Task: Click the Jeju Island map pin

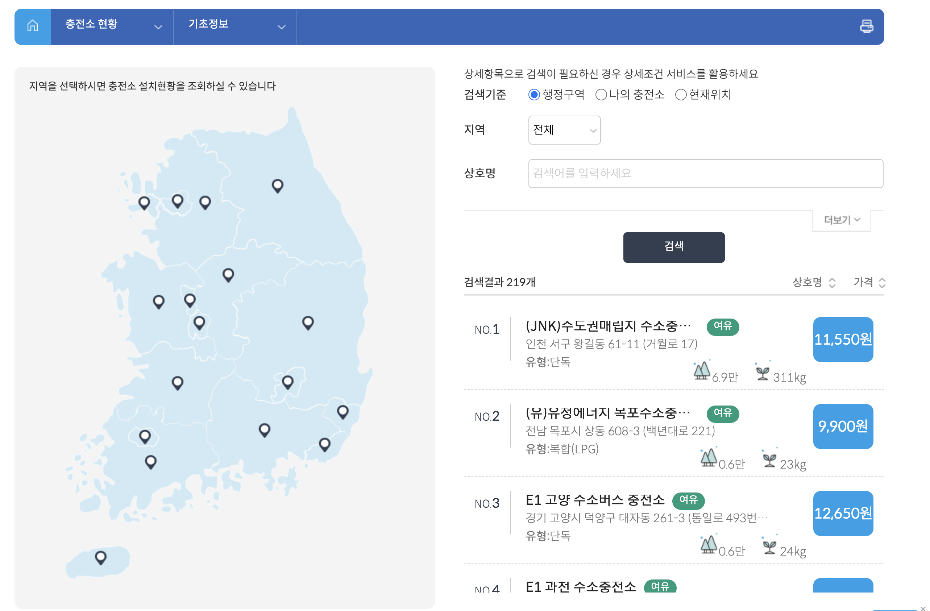Action: tap(101, 556)
